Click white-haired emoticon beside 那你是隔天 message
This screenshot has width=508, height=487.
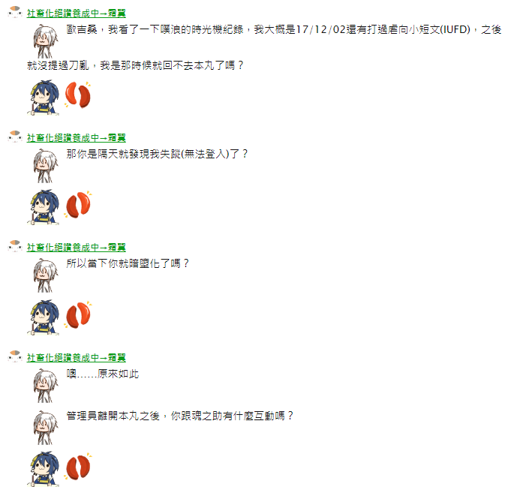pos(46,166)
